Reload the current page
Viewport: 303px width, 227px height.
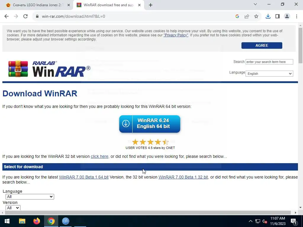(x=25, y=17)
